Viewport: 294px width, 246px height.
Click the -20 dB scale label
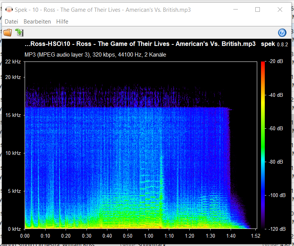(x=276, y=61)
